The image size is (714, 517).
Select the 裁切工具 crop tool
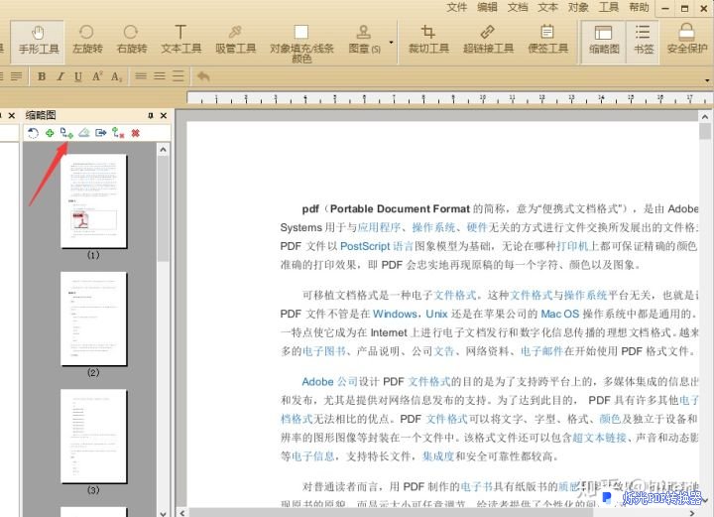428,40
